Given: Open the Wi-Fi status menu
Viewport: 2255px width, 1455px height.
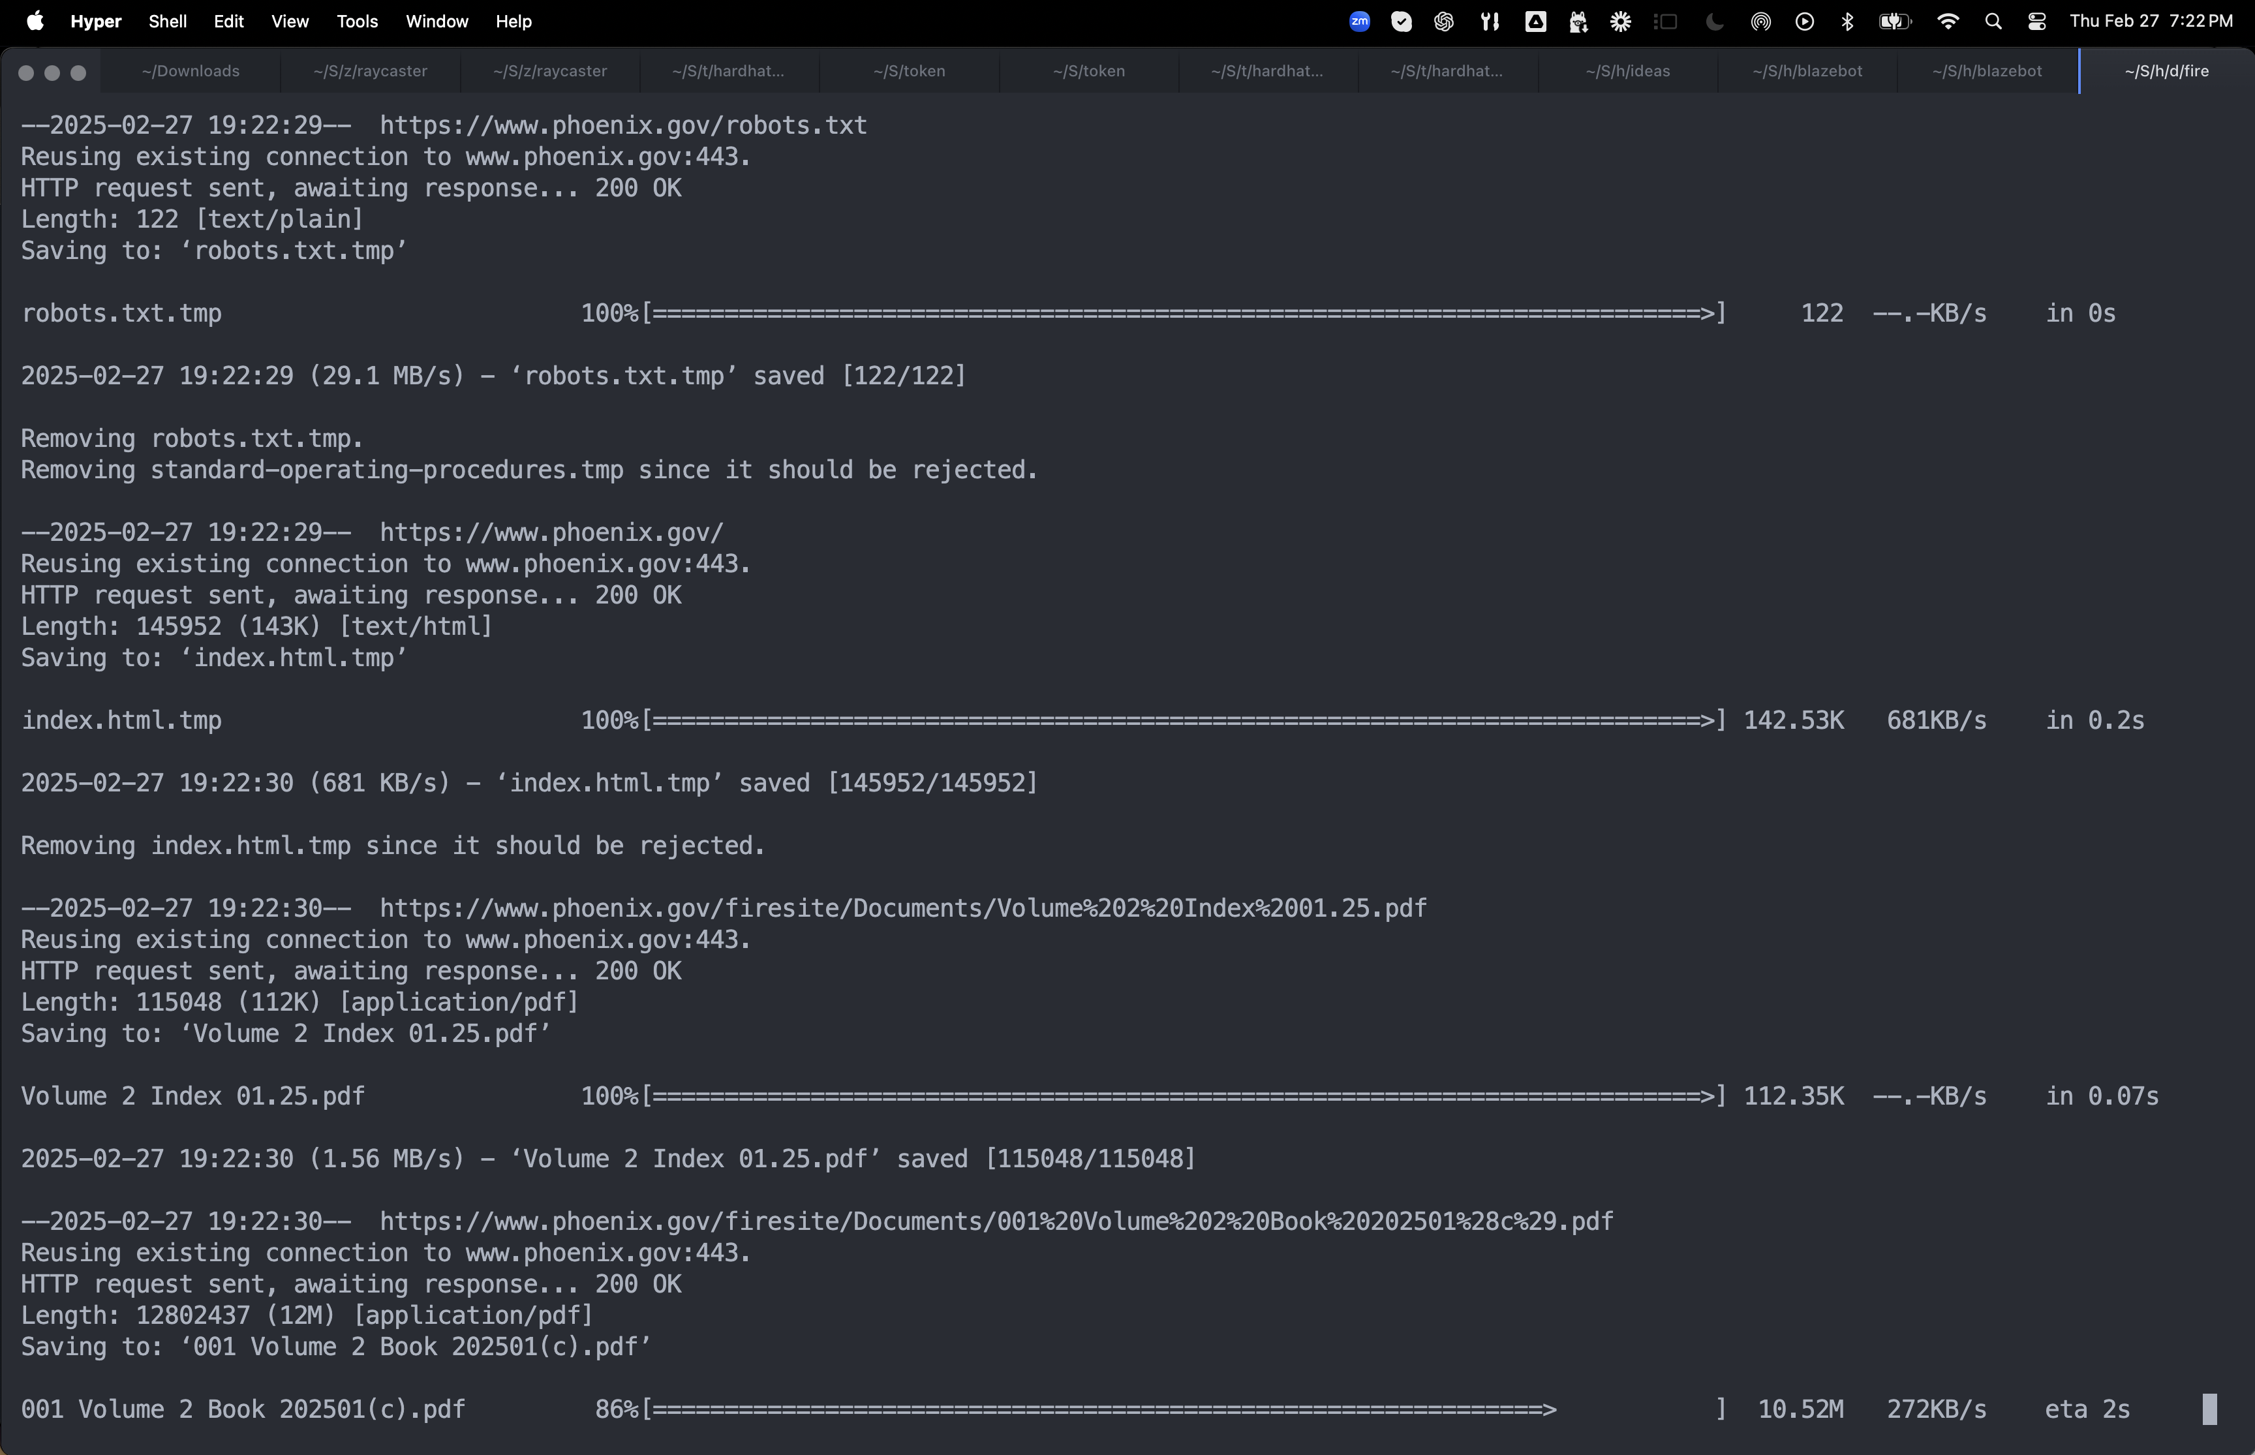Looking at the screenshot, I should tap(1947, 21).
